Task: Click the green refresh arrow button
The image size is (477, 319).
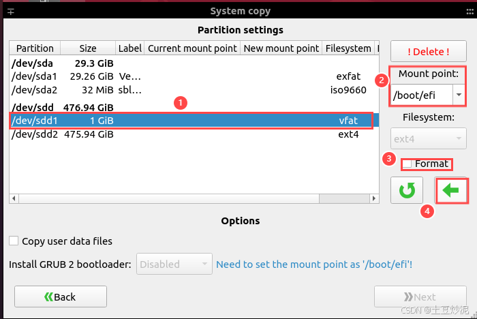Action: click(407, 190)
